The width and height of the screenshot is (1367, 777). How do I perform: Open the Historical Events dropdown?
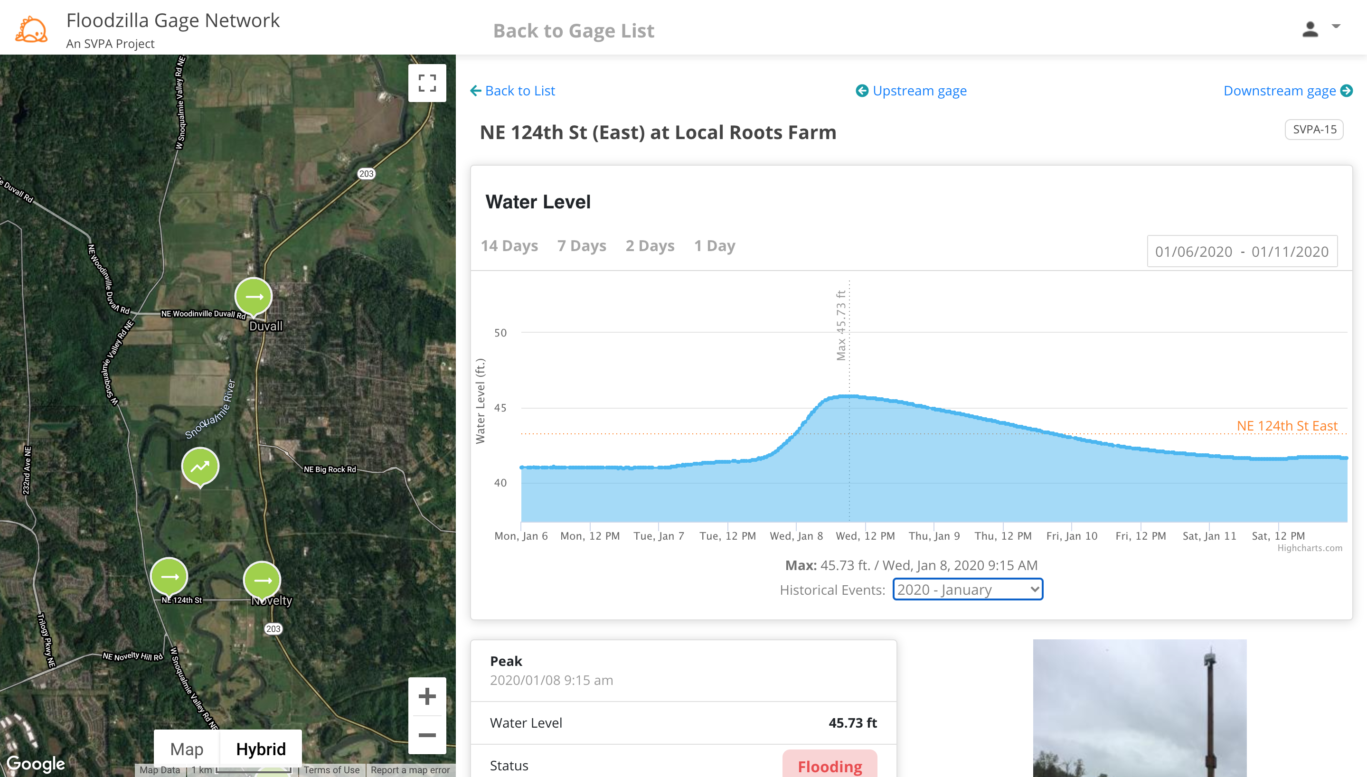[968, 589]
